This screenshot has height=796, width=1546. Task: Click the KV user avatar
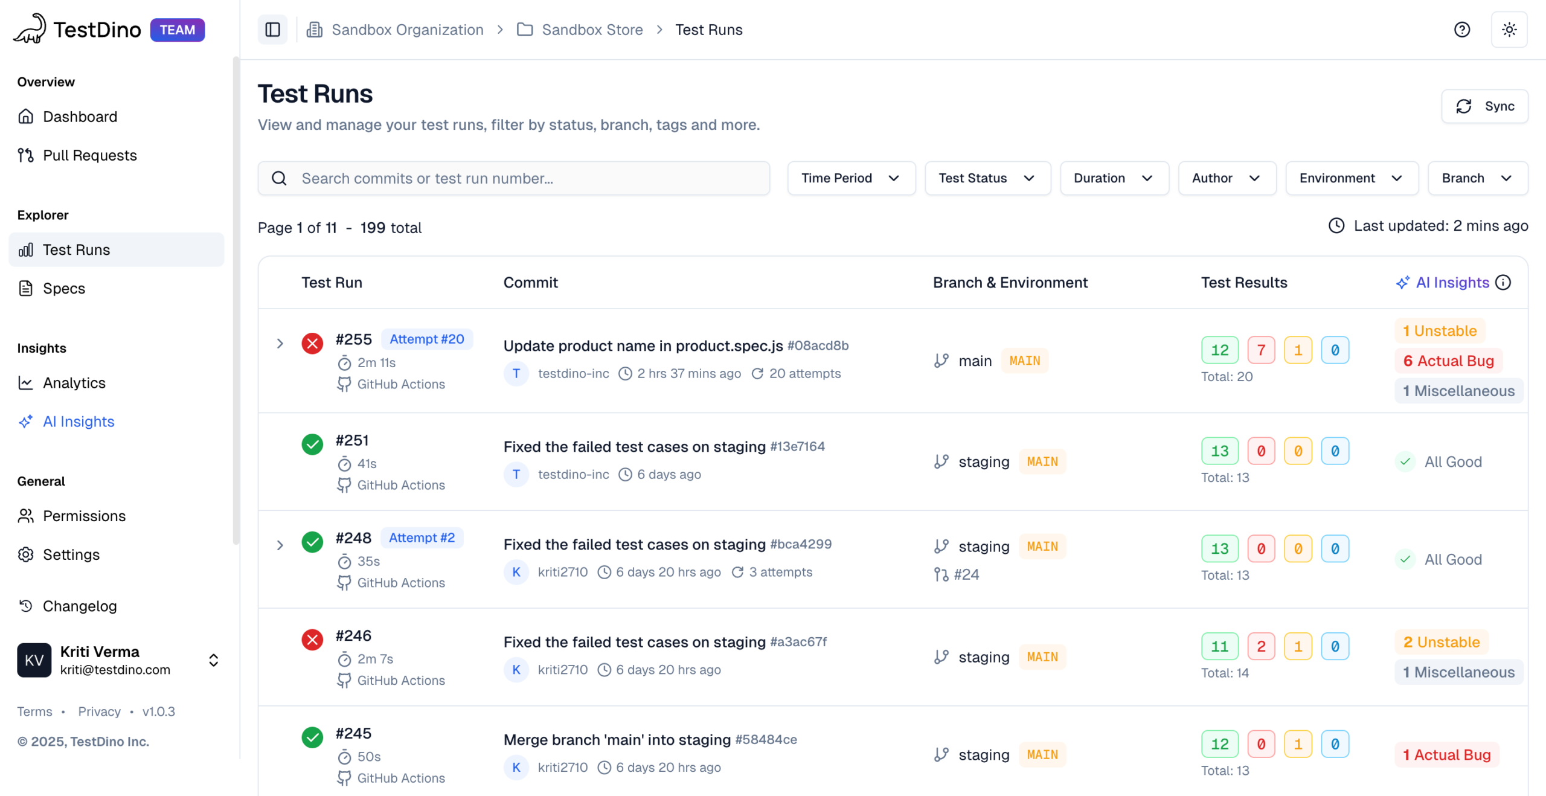pyautogui.click(x=34, y=660)
